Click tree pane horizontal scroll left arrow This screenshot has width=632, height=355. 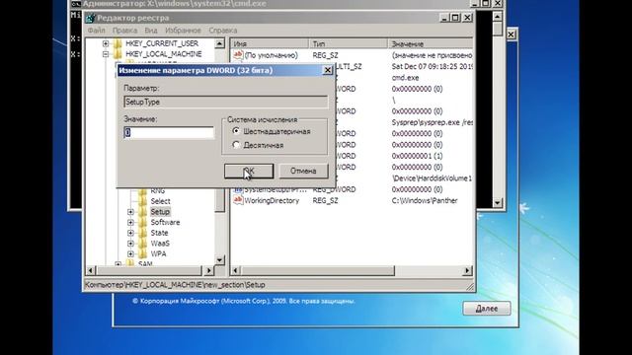[91, 270]
